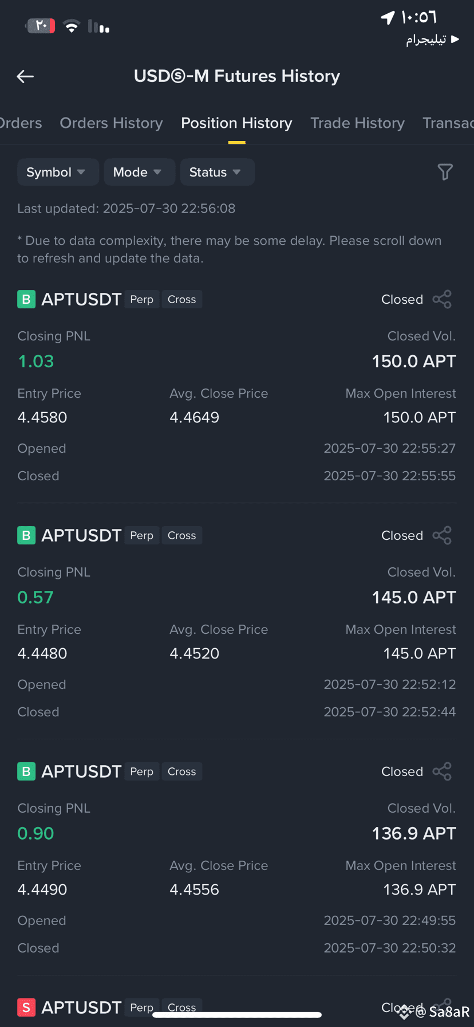Share the 145.0 APT closed position
Image resolution: width=474 pixels, height=1027 pixels.
click(x=442, y=535)
